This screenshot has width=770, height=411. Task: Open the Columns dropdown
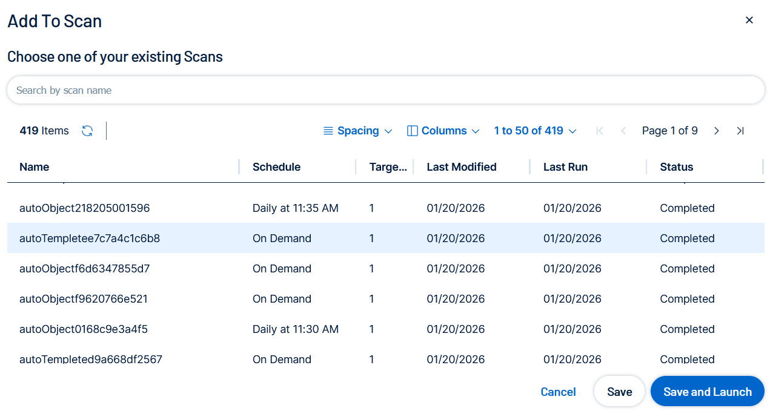point(443,131)
